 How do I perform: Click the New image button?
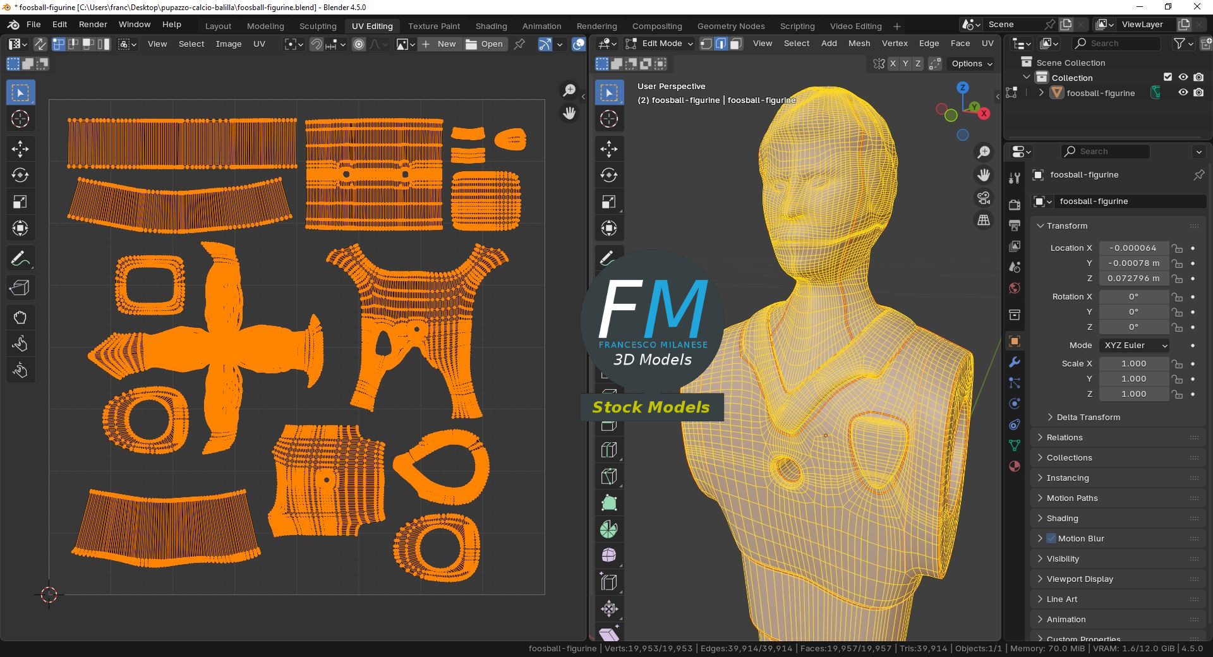[439, 44]
